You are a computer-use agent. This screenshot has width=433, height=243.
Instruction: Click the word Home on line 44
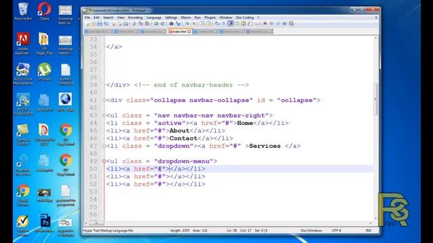245,123
